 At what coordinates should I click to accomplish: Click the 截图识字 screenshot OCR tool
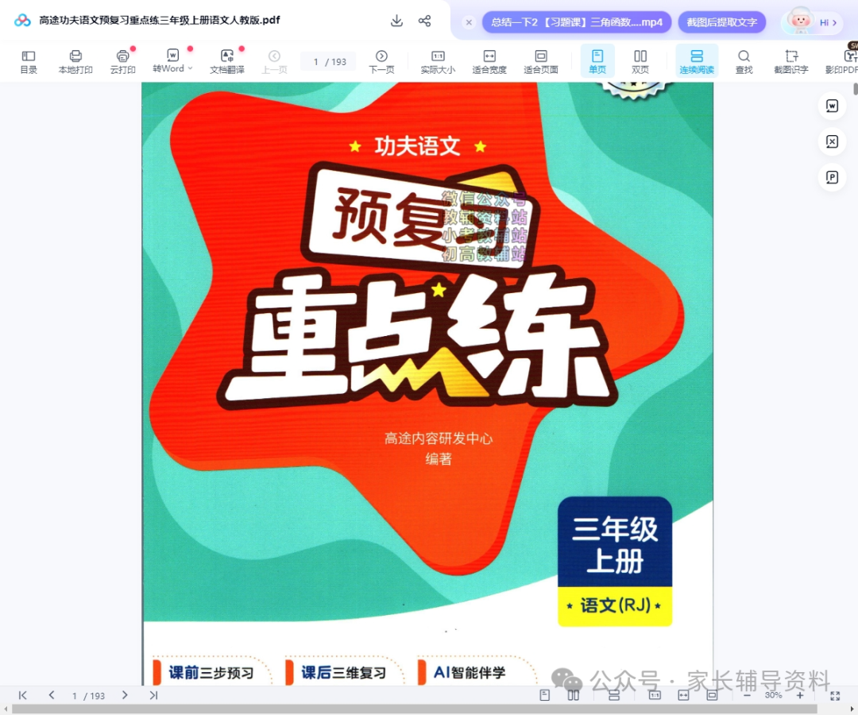tap(790, 62)
